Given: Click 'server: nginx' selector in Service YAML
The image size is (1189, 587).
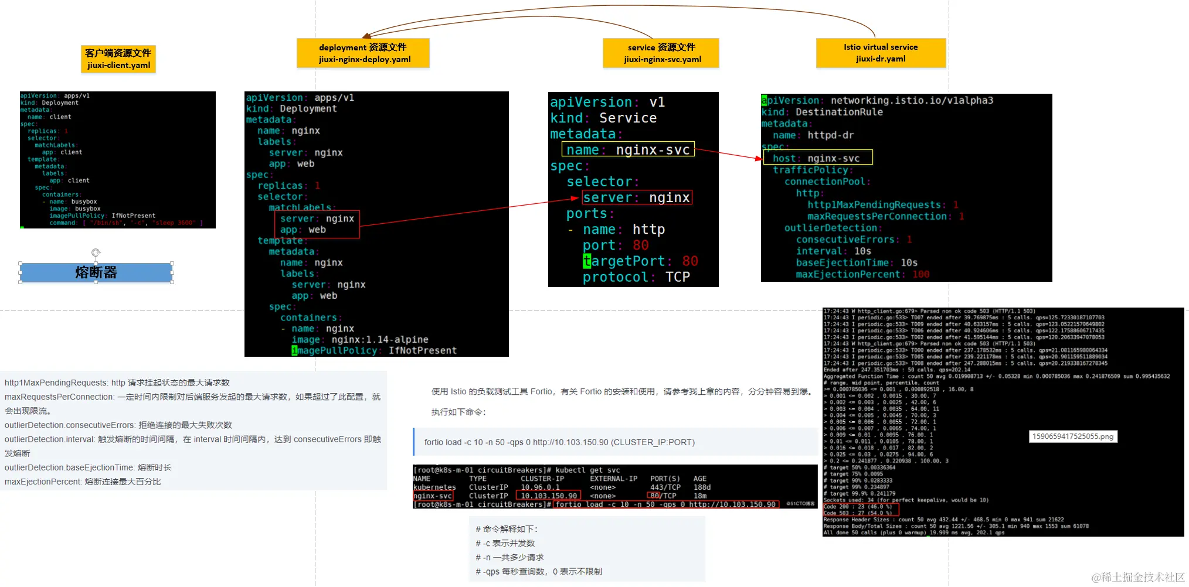Looking at the screenshot, I should tap(637, 197).
